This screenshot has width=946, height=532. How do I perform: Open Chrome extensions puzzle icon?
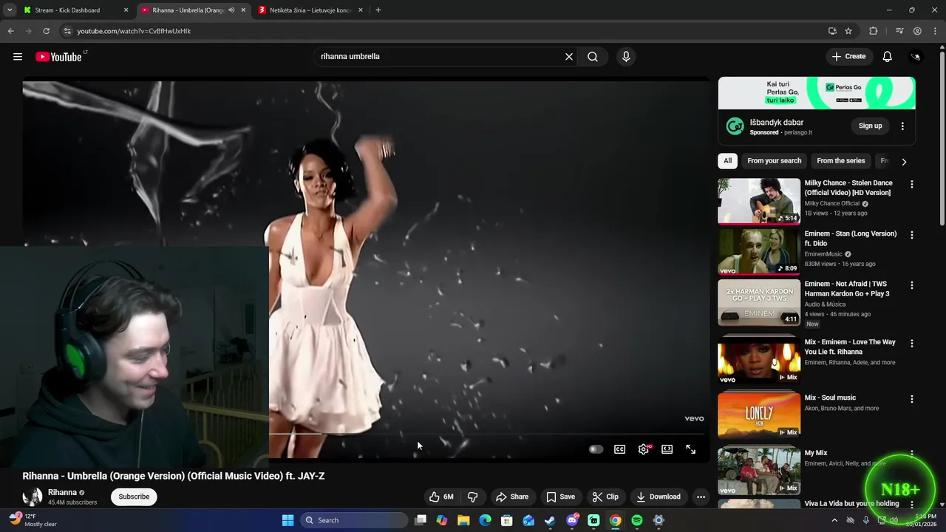[x=874, y=31]
